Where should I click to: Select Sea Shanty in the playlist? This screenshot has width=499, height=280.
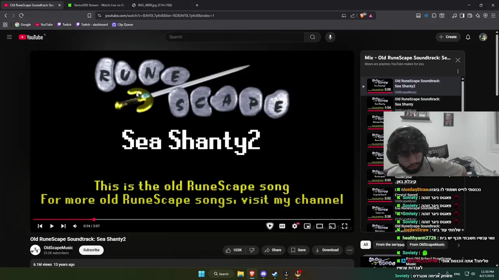click(x=411, y=104)
